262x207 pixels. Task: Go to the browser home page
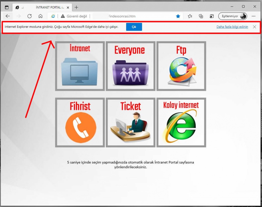click(x=40, y=16)
